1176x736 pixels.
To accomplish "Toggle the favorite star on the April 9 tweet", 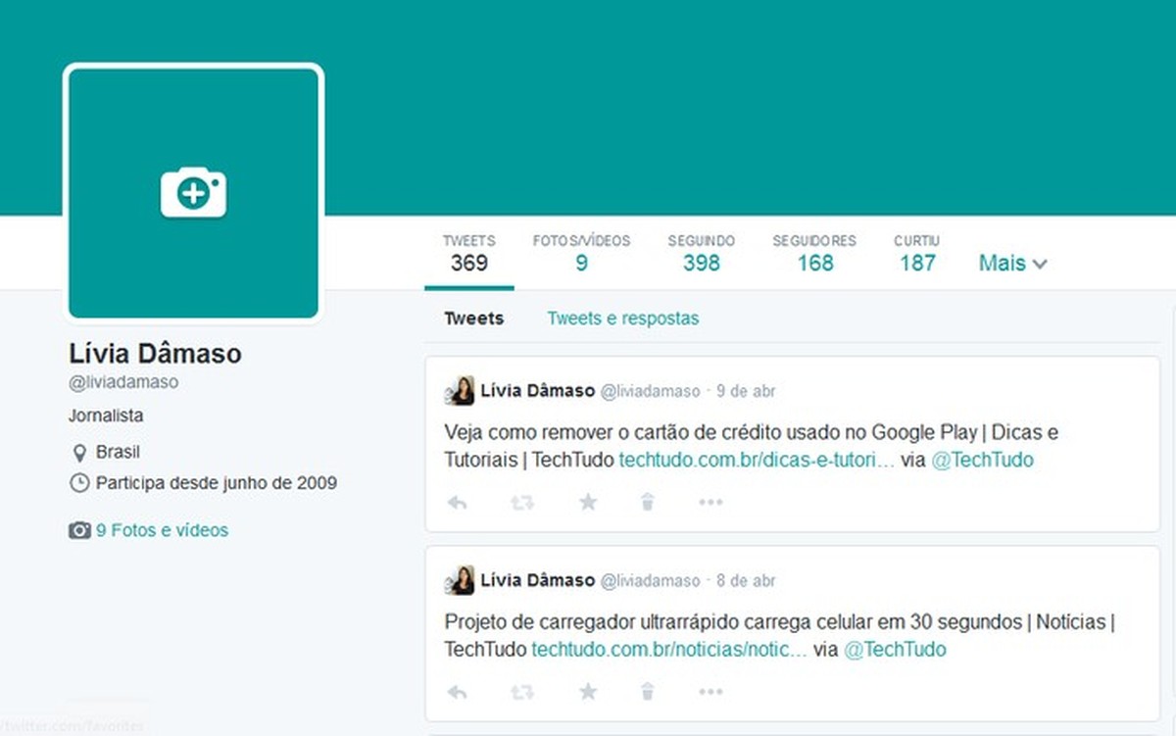I will pos(587,502).
